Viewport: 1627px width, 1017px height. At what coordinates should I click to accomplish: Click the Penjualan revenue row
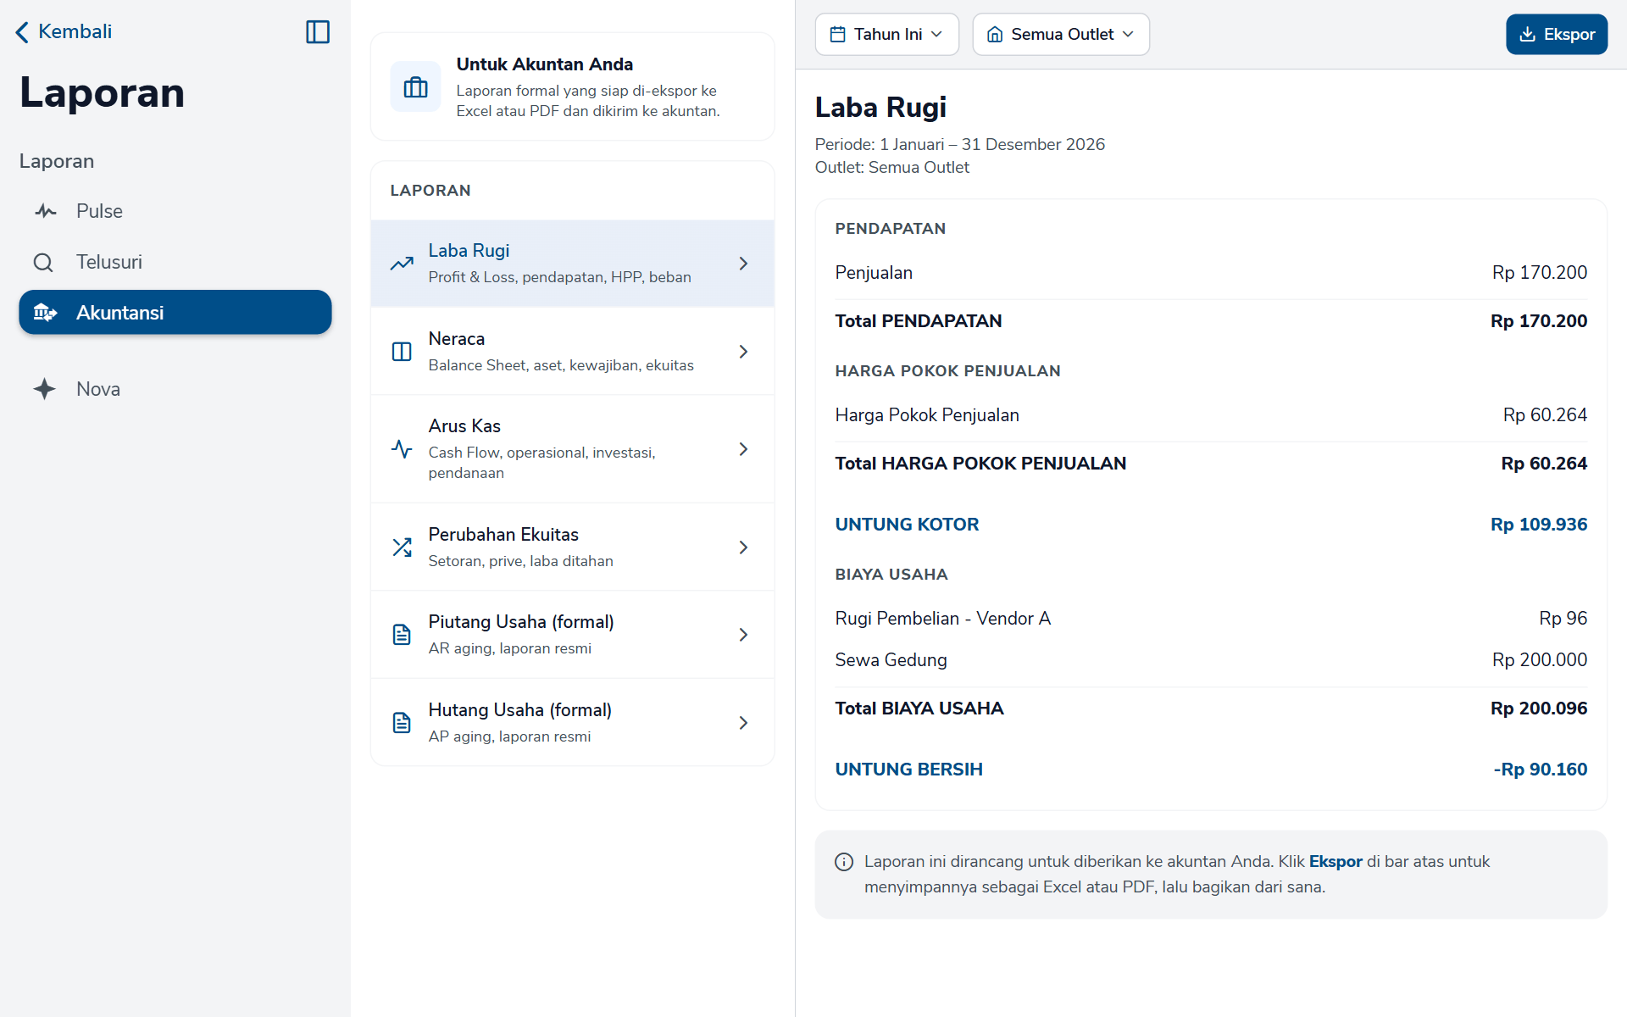pos(1211,273)
